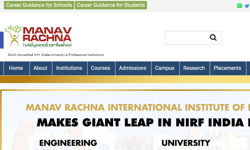Open the Courses menu
This screenshot has height=150, width=250.
101,68
